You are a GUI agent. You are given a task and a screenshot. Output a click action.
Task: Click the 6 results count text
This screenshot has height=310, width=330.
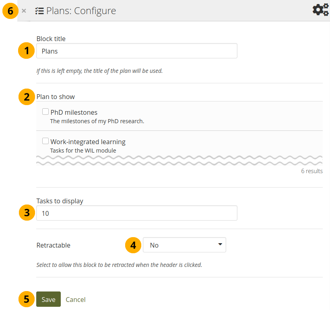pyautogui.click(x=311, y=171)
